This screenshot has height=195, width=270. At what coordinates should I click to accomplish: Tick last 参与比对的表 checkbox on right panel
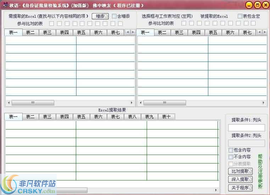click(253, 23)
